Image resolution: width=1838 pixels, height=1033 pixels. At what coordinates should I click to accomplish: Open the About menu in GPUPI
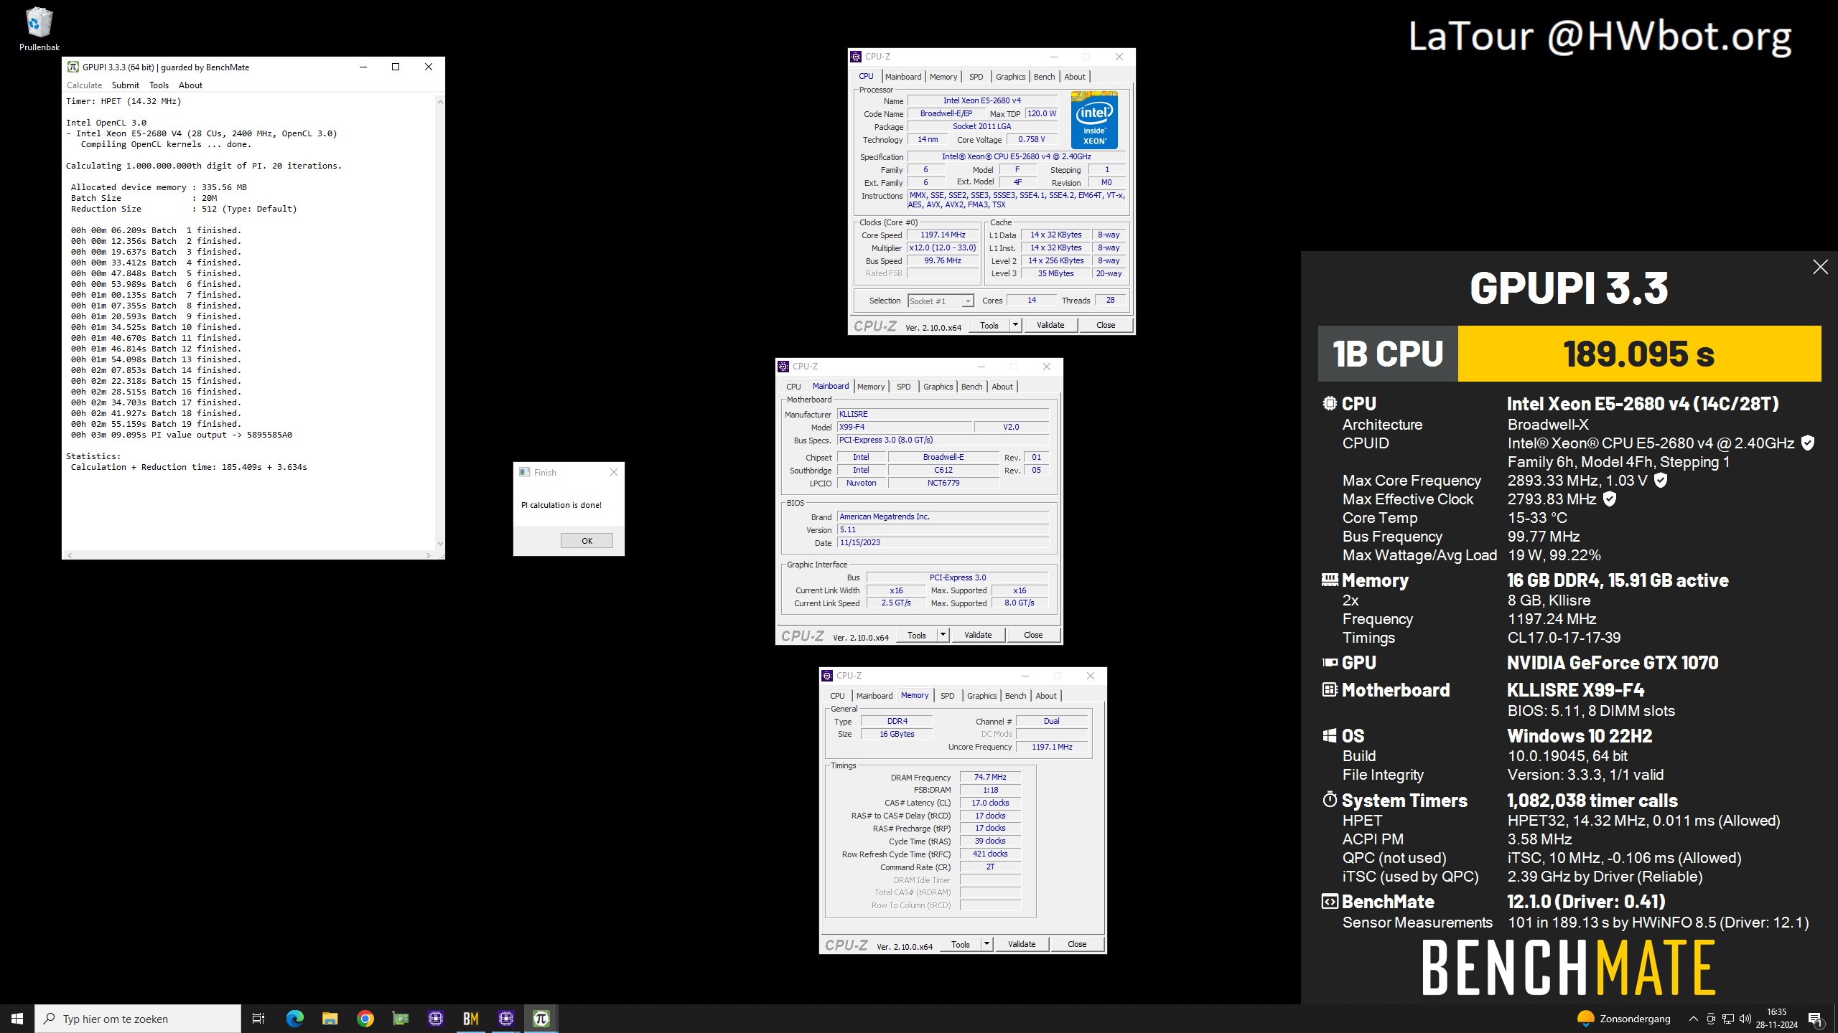click(x=190, y=85)
